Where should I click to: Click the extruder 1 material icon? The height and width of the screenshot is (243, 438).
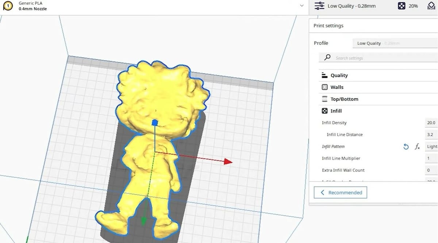[8, 6]
